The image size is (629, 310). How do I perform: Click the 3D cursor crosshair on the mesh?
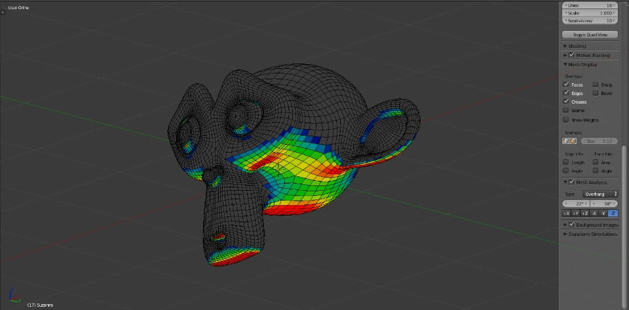[278, 168]
